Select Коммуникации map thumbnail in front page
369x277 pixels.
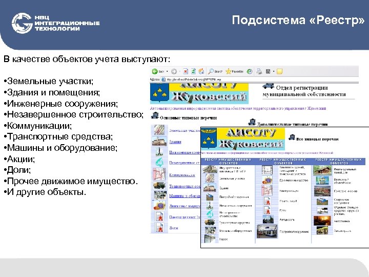pyautogui.click(x=267, y=190)
